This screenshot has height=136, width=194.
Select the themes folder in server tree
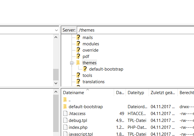coord(89,63)
